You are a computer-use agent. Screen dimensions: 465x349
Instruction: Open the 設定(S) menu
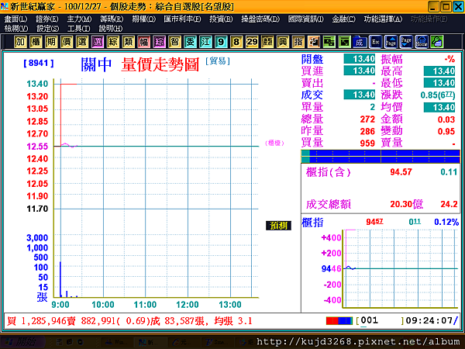[x=48, y=29]
